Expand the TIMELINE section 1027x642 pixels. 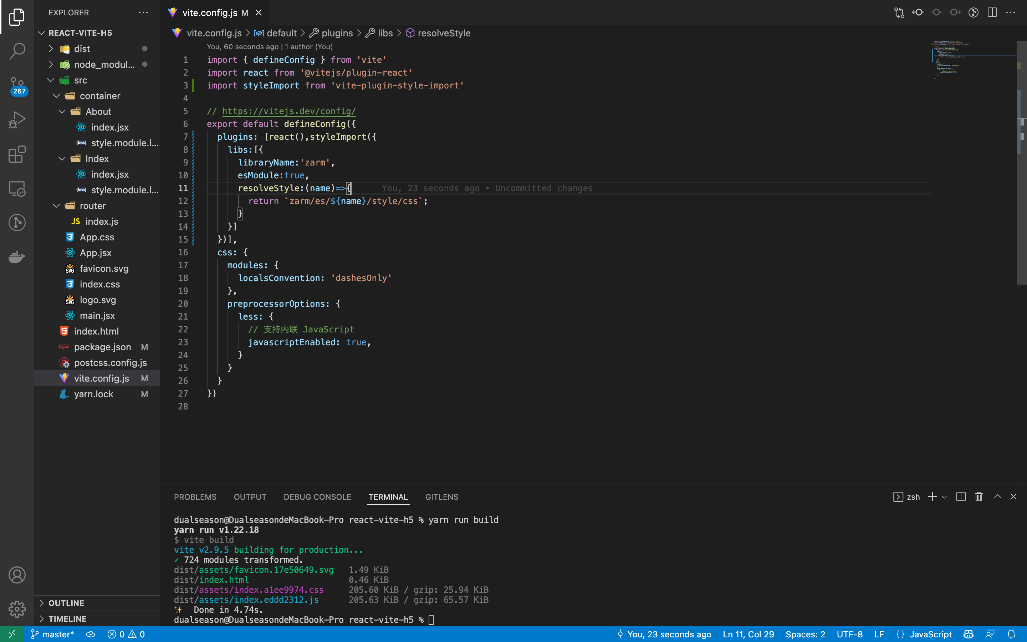coord(97,619)
